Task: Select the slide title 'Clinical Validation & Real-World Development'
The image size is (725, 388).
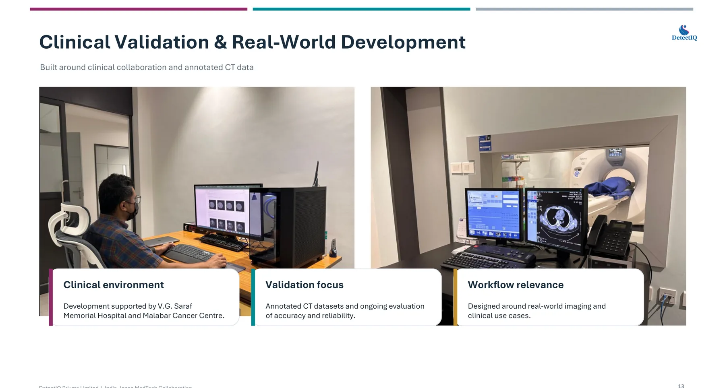Action: 252,42
